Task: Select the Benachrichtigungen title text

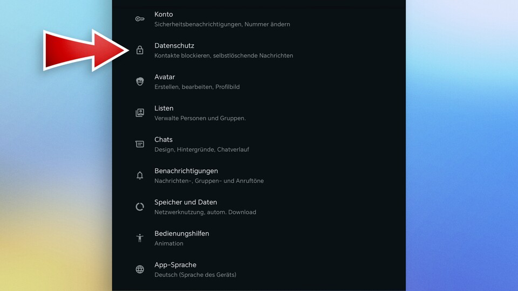Action: coord(186,171)
